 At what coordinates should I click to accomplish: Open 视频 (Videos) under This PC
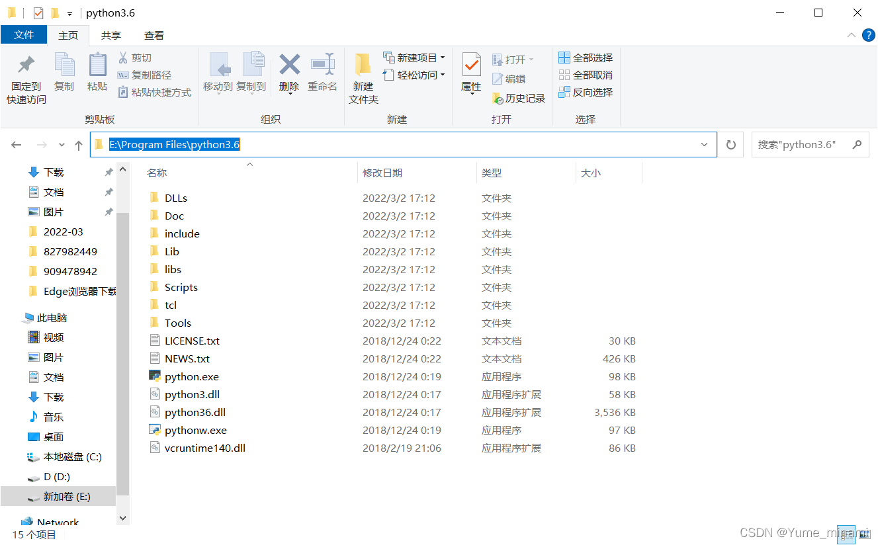click(x=54, y=337)
